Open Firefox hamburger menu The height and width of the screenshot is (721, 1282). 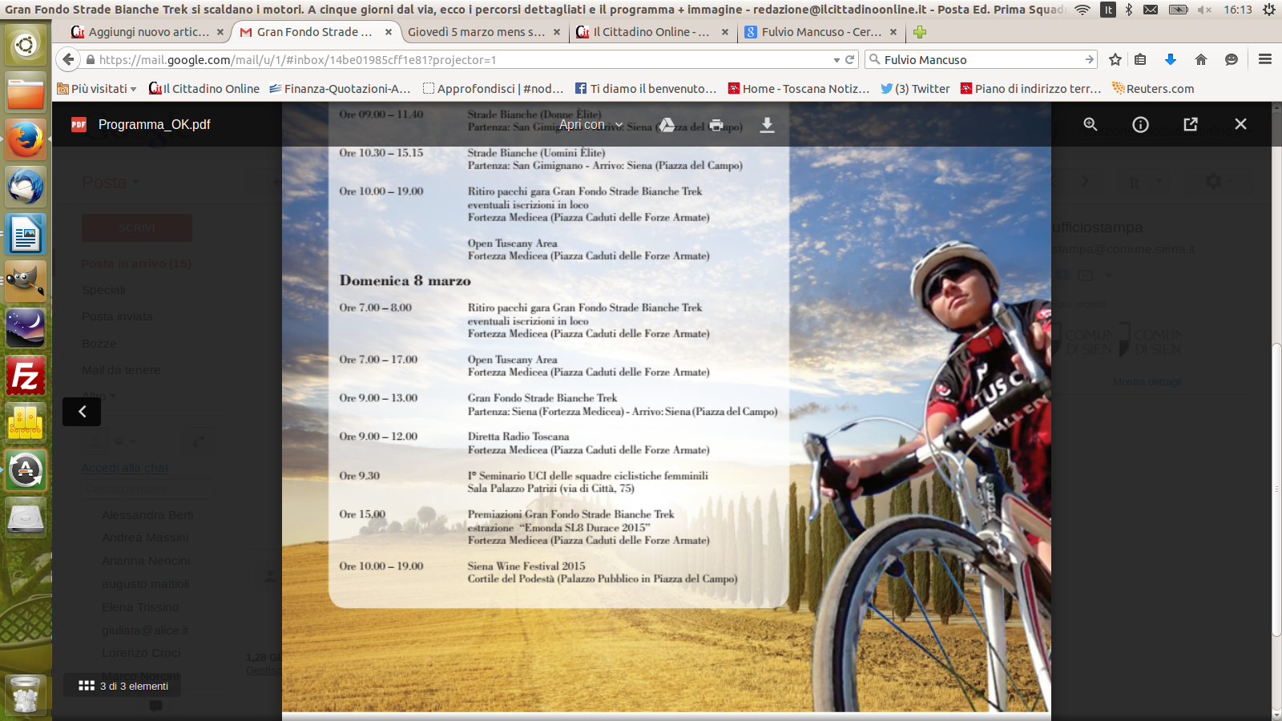point(1265,59)
